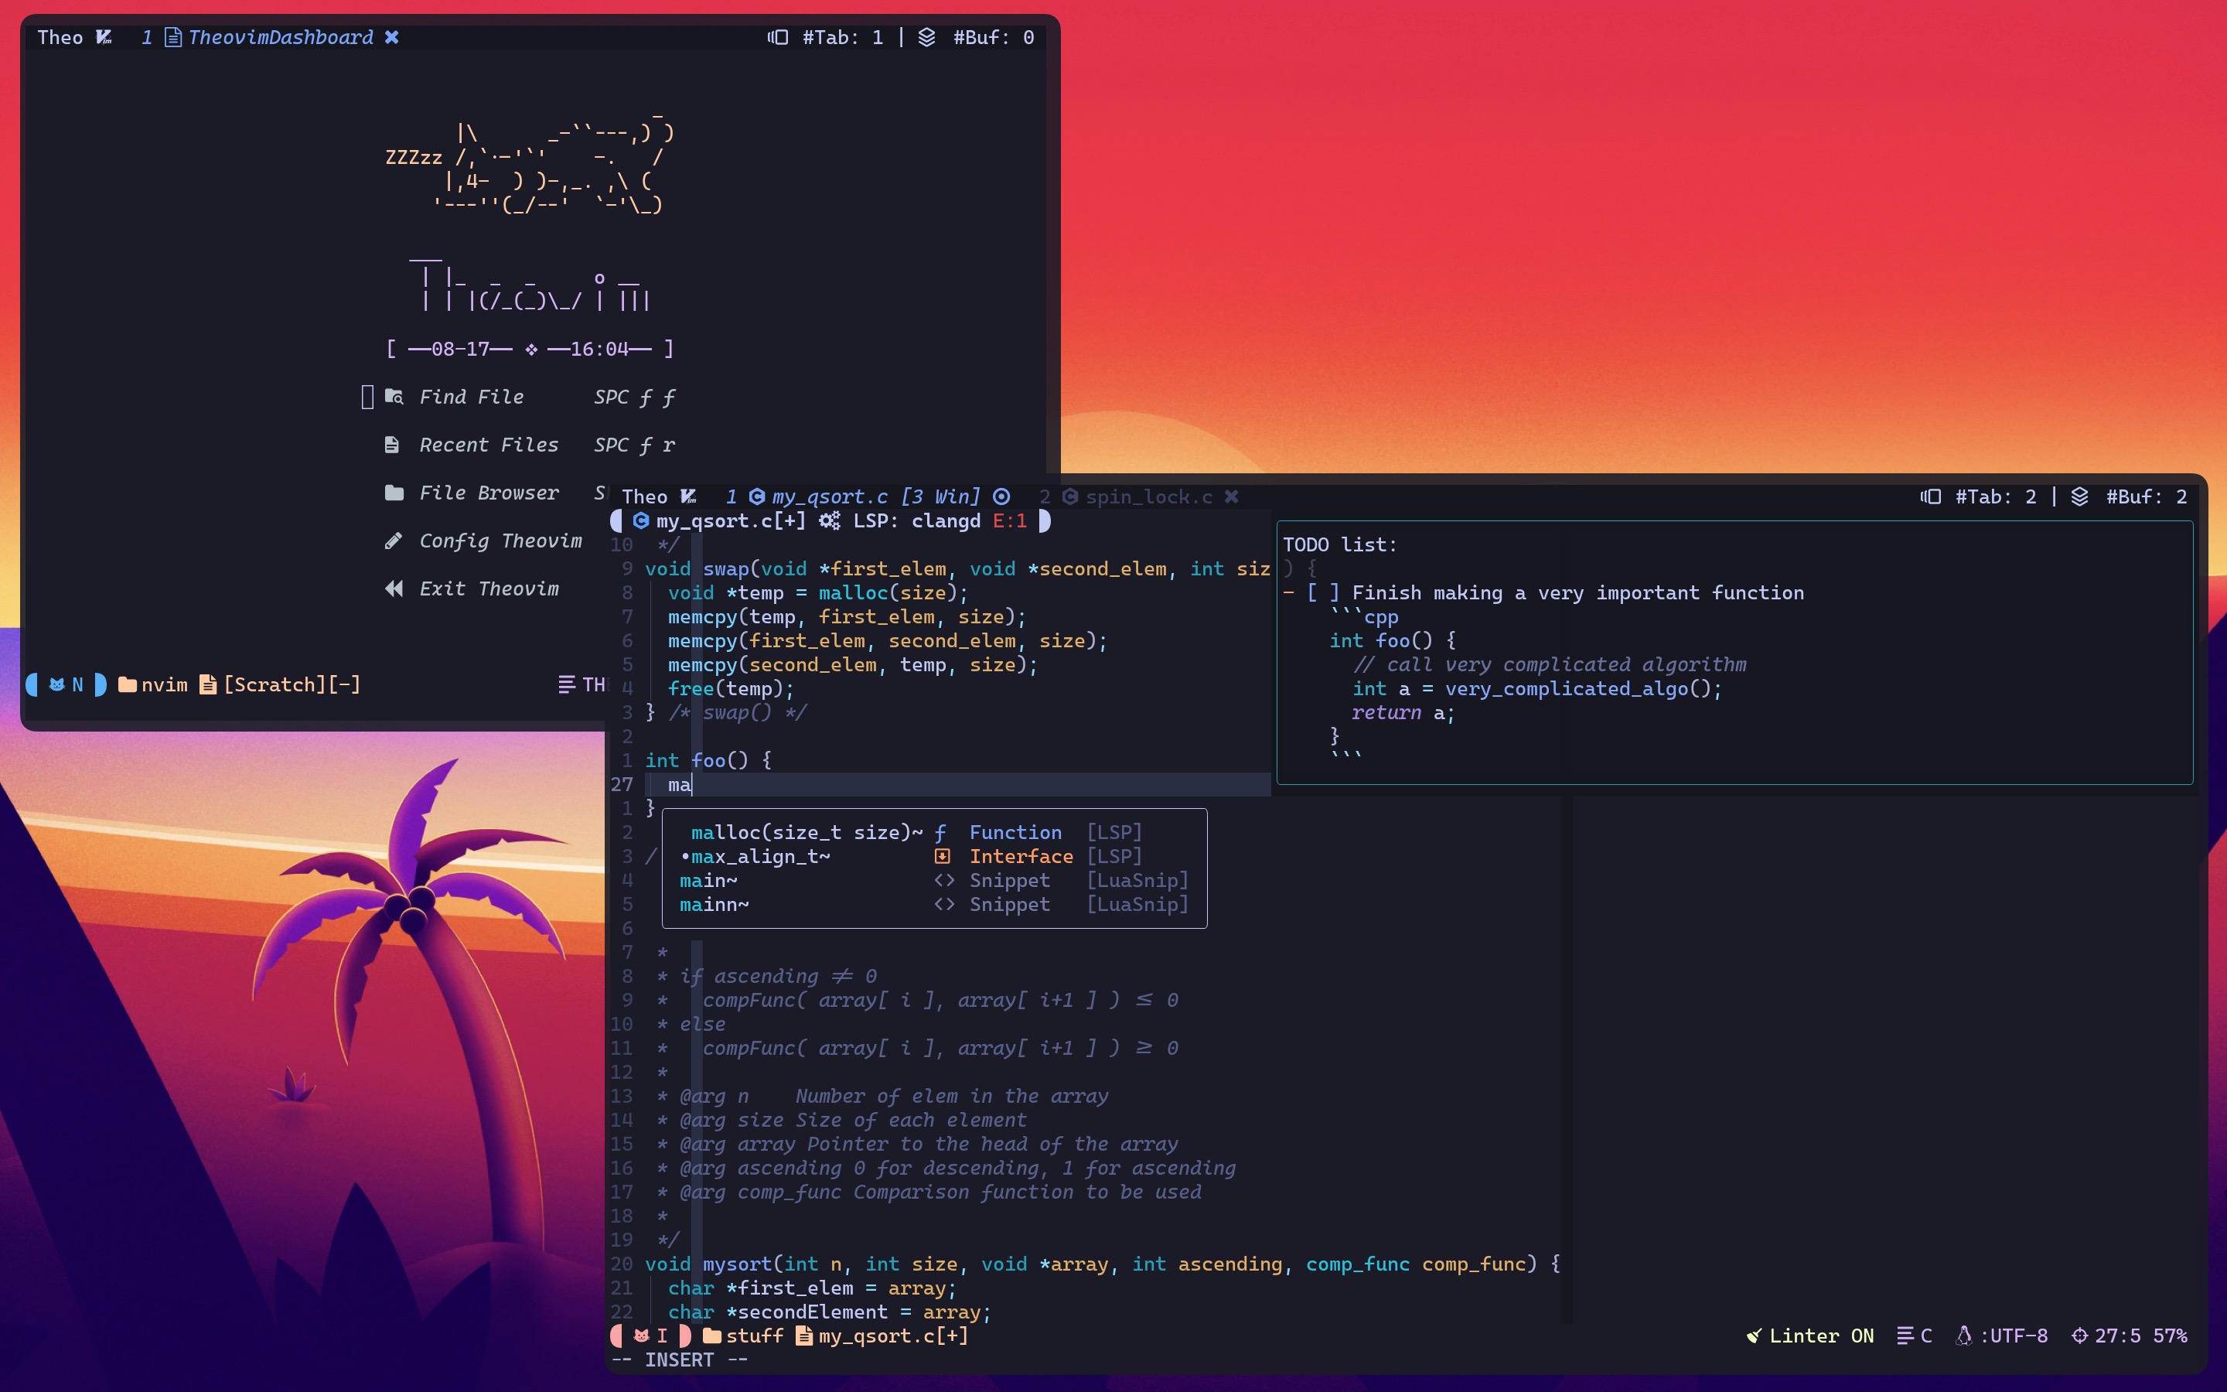Click the char *secondElement = array; line
Viewport: 2227px width, 1392px height.
(x=829, y=1312)
